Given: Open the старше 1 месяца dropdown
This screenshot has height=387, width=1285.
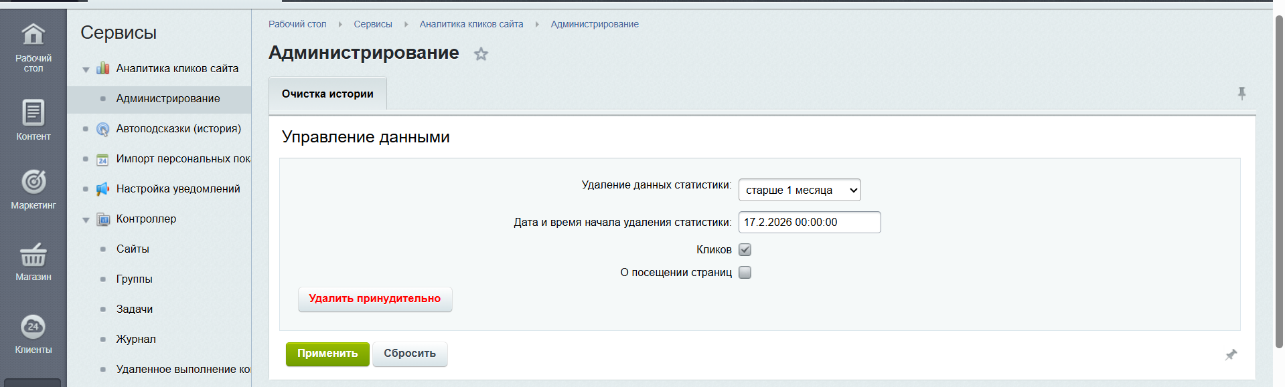Looking at the screenshot, I should [x=799, y=190].
